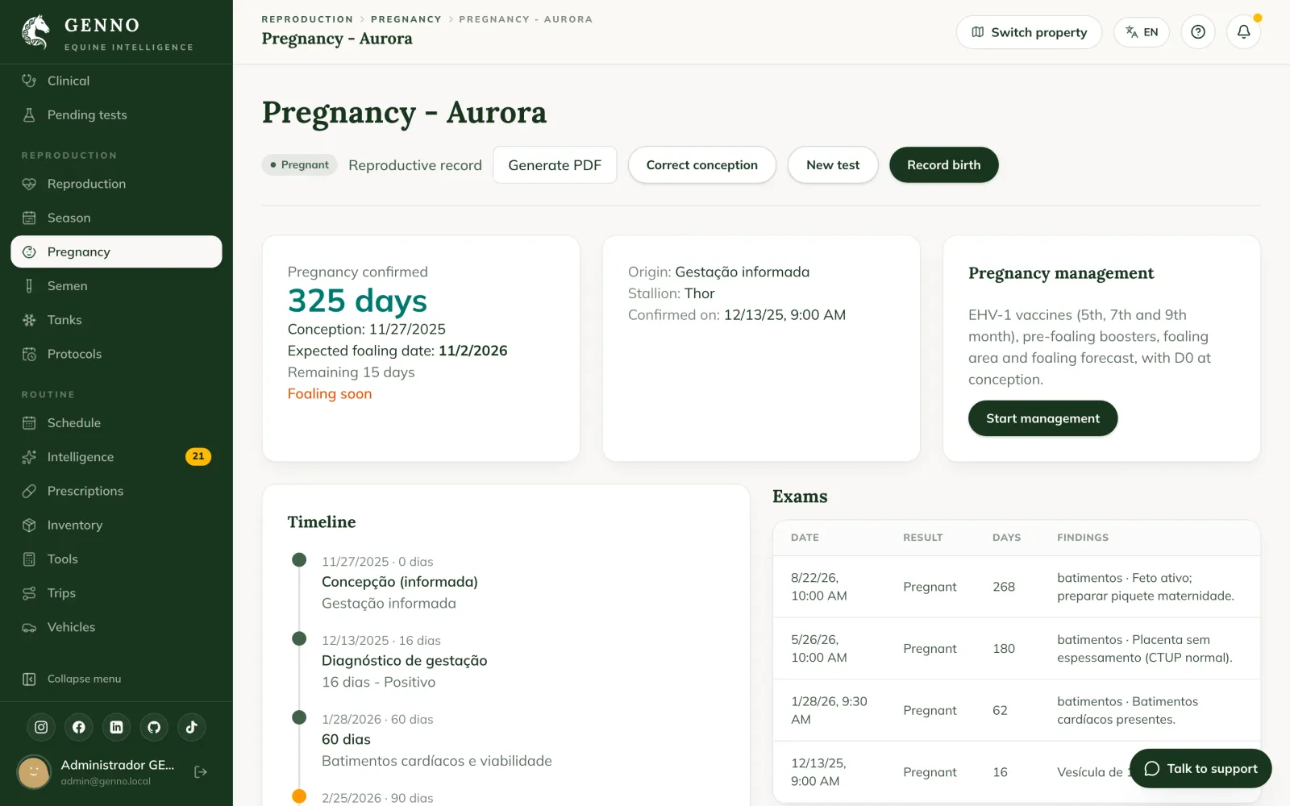The height and width of the screenshot is (806, 1290).
Task: Select the Pregnancy menu item
Action: [x=116, y=251]
